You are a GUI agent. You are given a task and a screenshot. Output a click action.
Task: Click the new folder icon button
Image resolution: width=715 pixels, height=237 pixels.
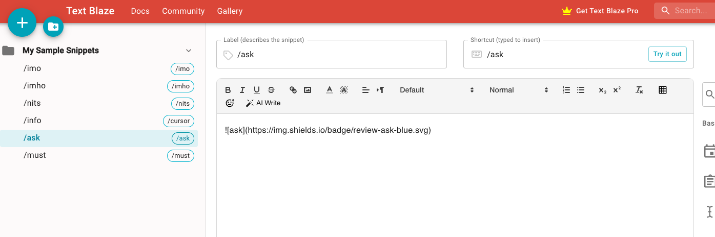(53, 27)
